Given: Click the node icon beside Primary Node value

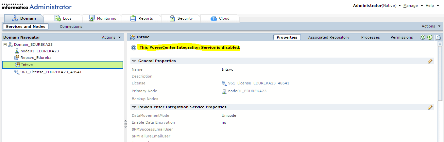Looking at the screenshot, I should [x=224, y=91].
